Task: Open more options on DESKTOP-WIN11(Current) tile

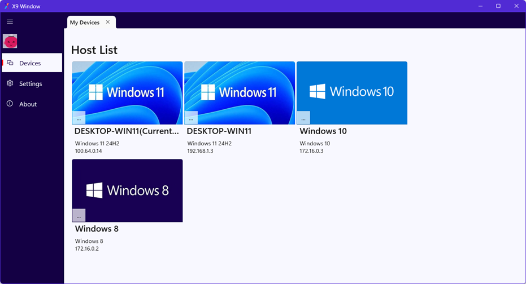Action: coord(79,118)
